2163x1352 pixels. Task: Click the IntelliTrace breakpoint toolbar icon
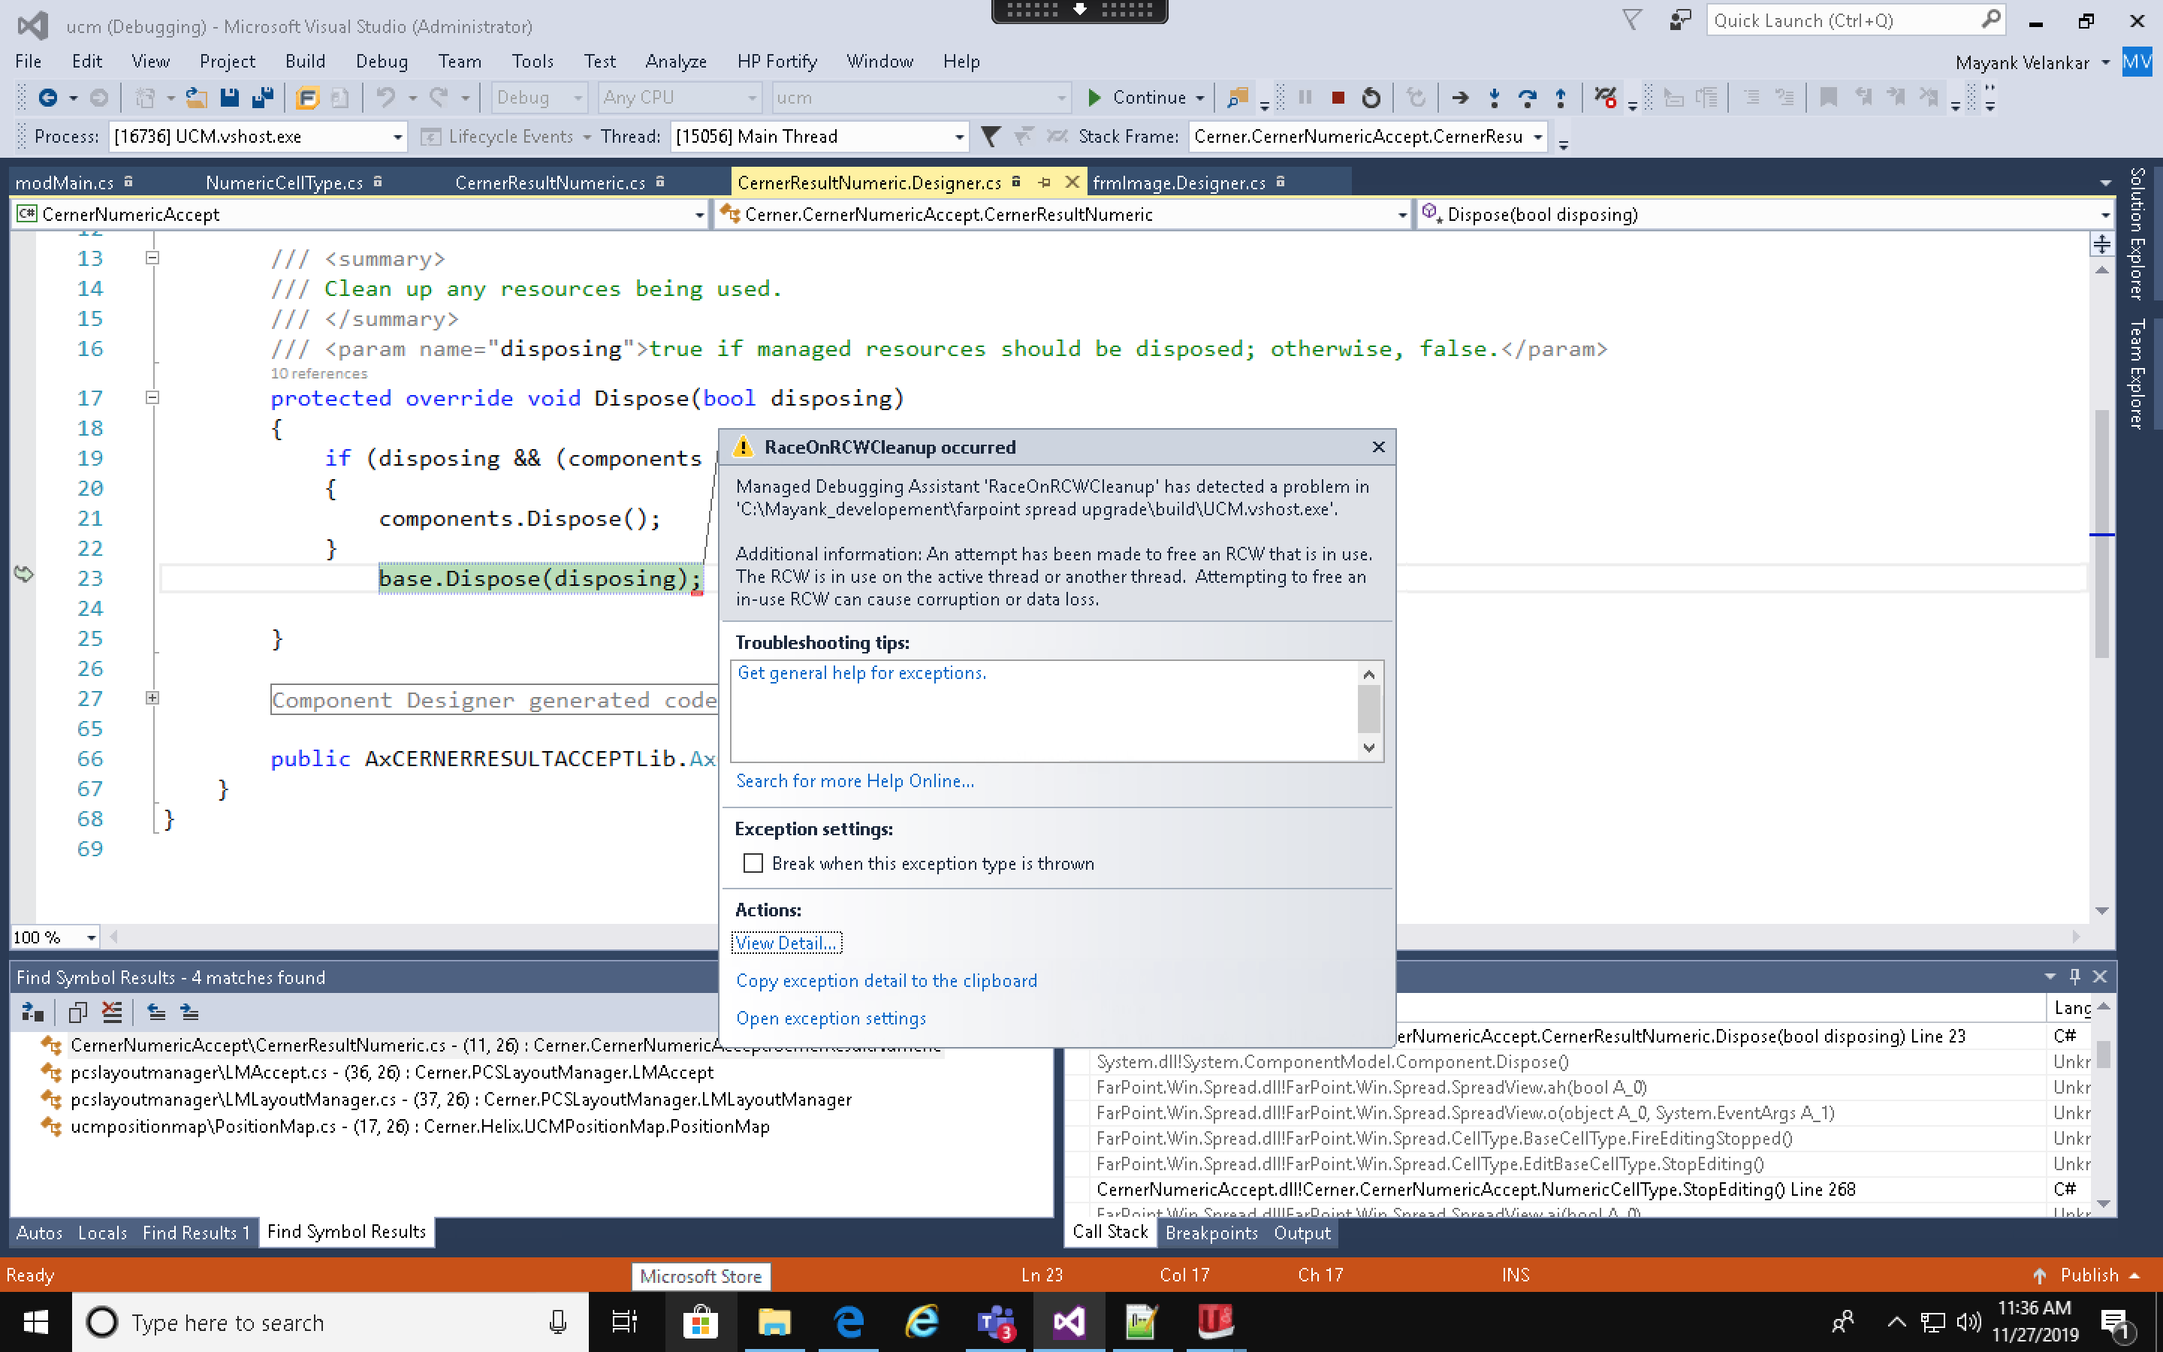[1605, 98]
